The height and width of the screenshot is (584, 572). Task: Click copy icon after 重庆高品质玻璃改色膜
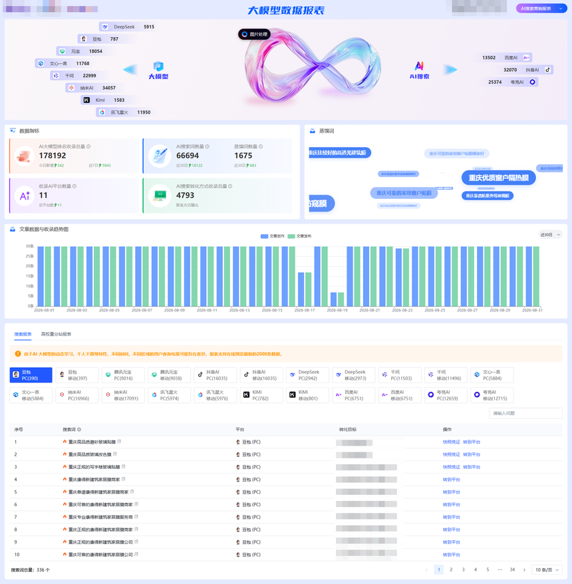coord(115,454)
